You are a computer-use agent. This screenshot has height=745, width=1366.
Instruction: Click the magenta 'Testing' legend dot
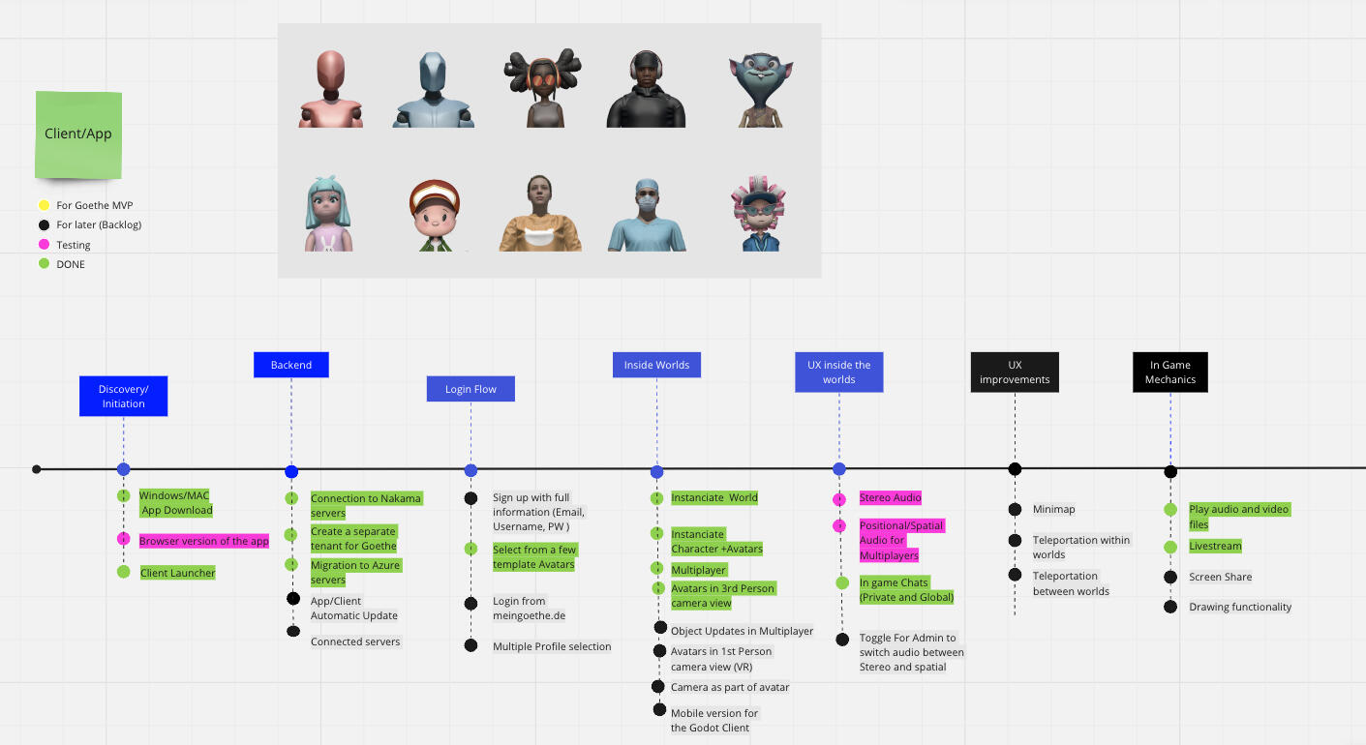[44, 245]
